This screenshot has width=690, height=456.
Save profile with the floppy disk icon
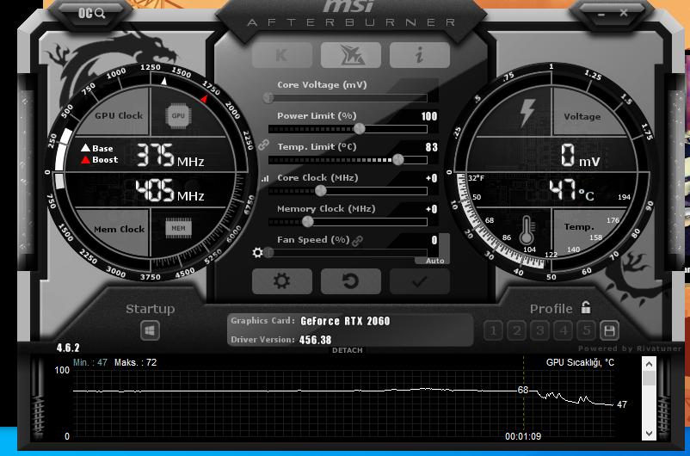click(609, 330)
